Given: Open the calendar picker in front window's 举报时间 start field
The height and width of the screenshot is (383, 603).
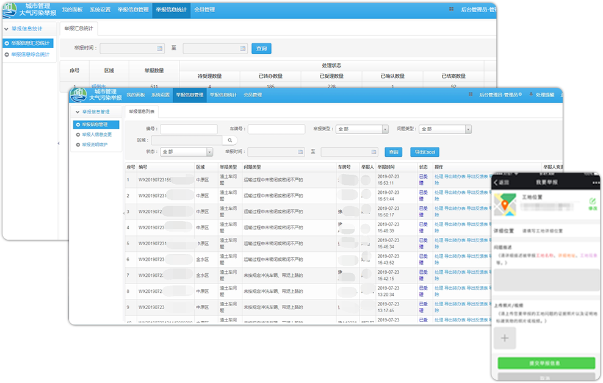Looking at the screenshot, I should (300, 152).
